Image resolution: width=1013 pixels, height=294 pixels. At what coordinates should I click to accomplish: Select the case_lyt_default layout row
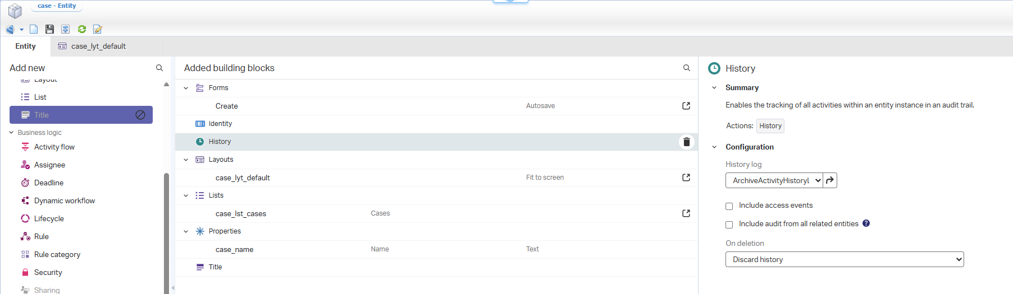[436, 178]
